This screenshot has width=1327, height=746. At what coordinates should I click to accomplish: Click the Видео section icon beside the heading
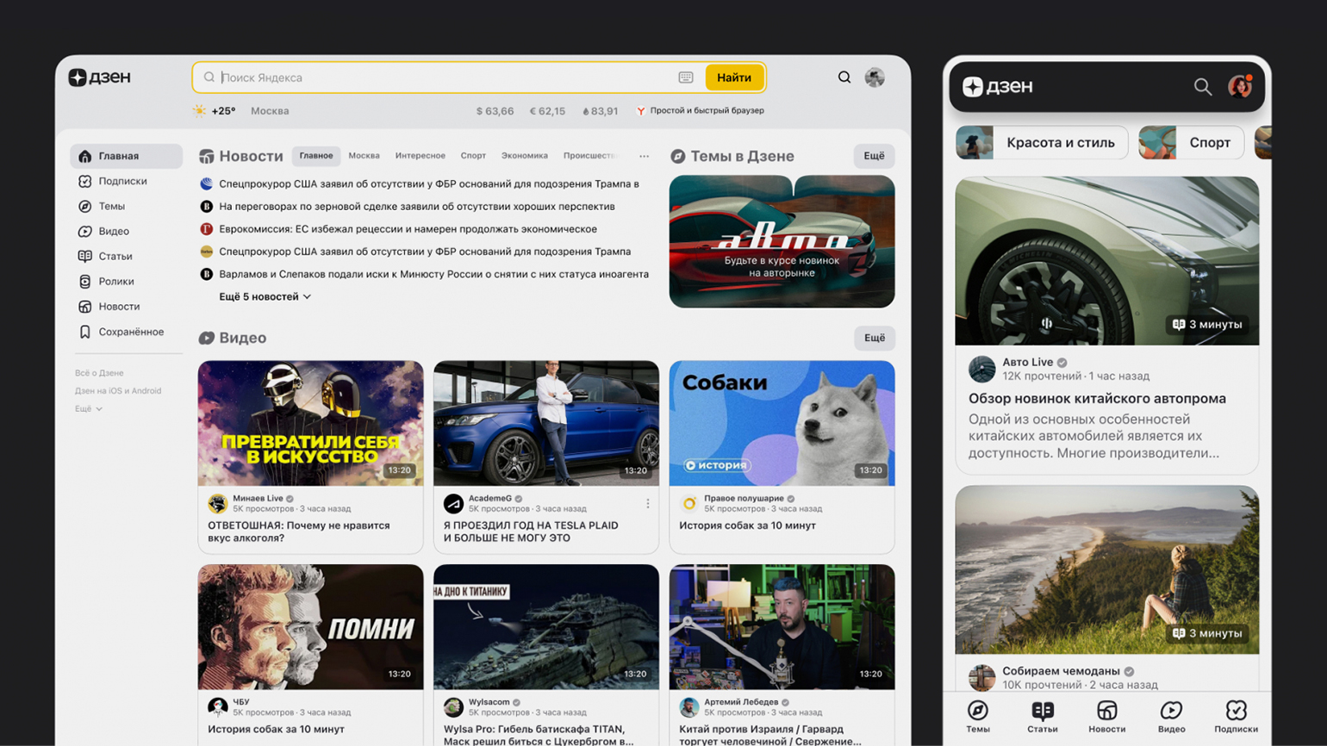[207, 338]
